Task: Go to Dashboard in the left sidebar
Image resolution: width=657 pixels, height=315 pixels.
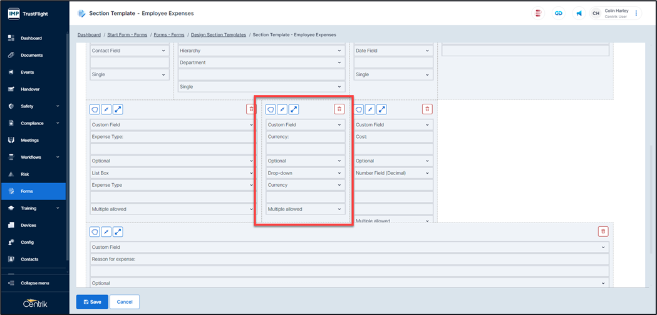Action: click(x=31, y=38)
